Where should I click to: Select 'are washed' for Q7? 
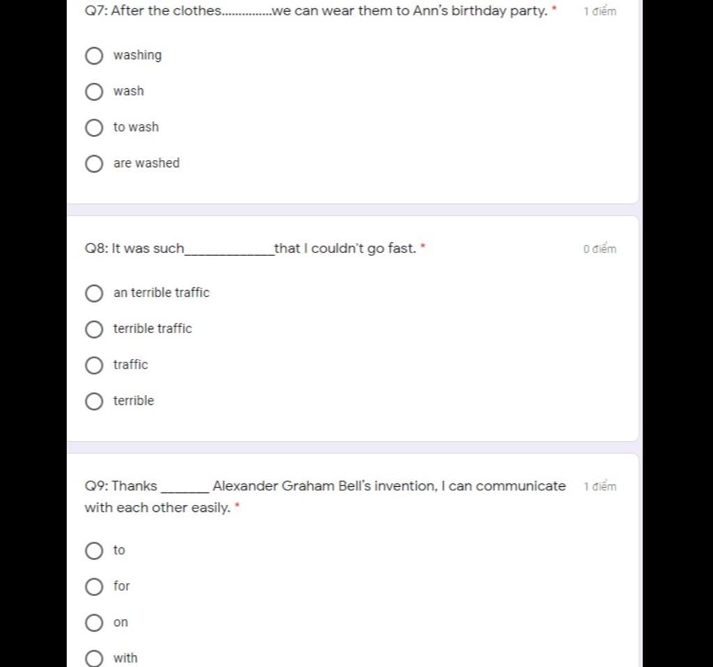pyautogui.click(x=94, y=164)
